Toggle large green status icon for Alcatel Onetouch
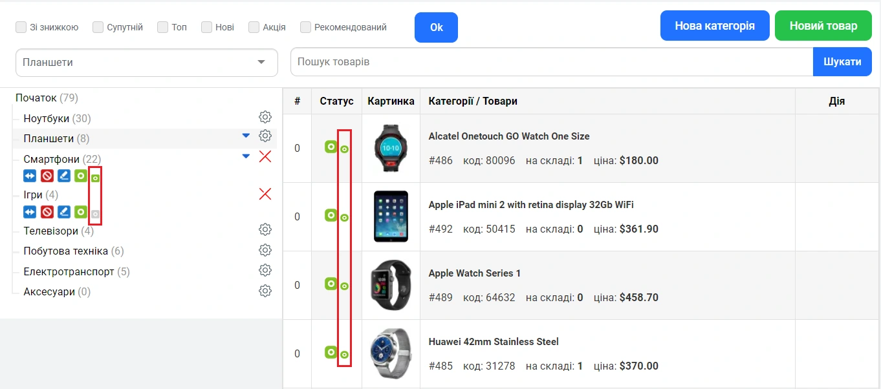 (331, 147)
